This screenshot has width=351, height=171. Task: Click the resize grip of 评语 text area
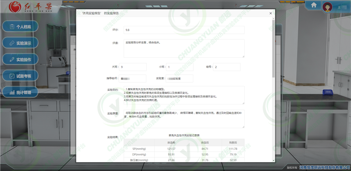pos(243,56)
